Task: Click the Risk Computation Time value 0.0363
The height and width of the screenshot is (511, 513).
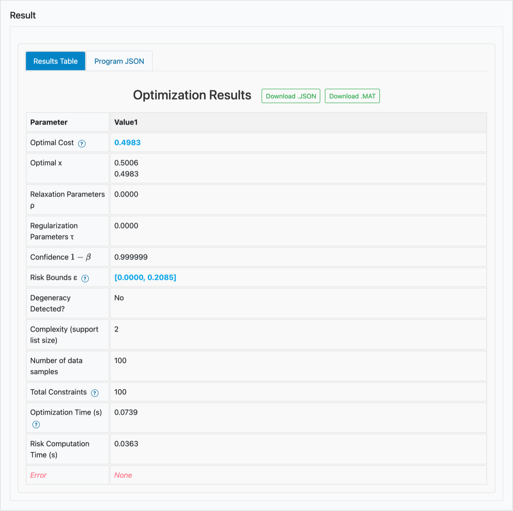Action: click(126, 444)
